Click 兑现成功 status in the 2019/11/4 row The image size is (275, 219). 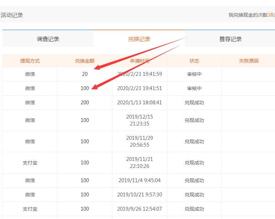[194, 180]
